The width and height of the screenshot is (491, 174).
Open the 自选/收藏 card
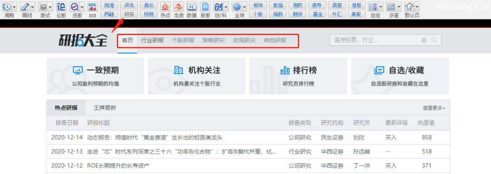pos(400,76)
